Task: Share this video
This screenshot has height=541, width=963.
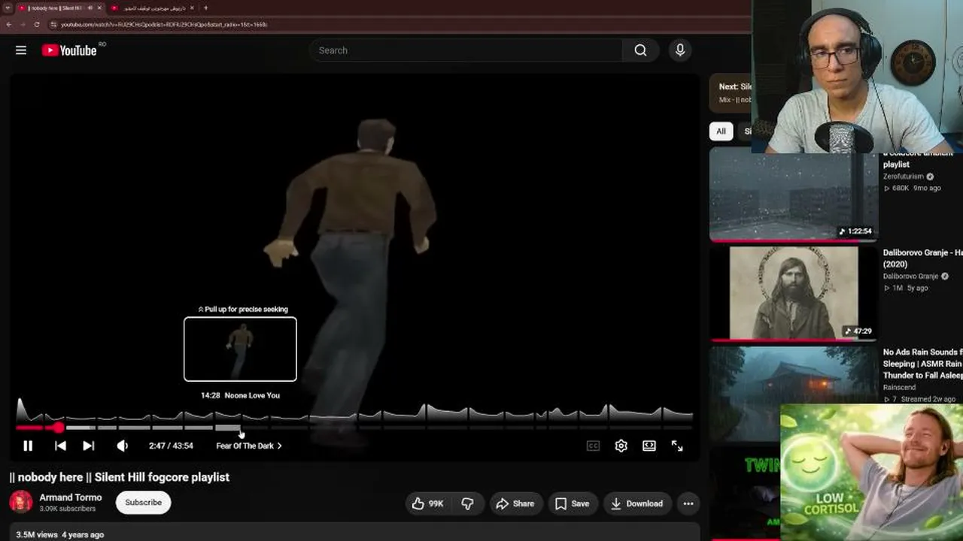Action: point(515,503)
